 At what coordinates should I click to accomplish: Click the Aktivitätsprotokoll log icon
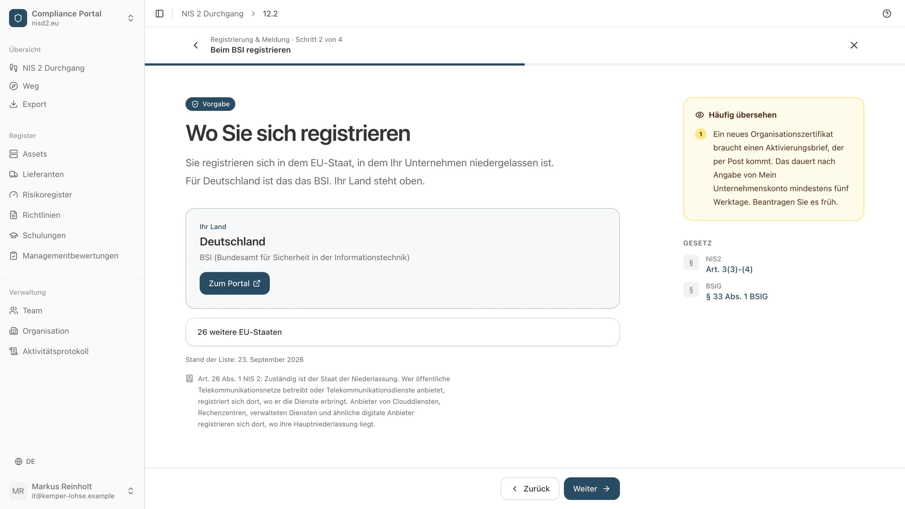click(14, 351)
